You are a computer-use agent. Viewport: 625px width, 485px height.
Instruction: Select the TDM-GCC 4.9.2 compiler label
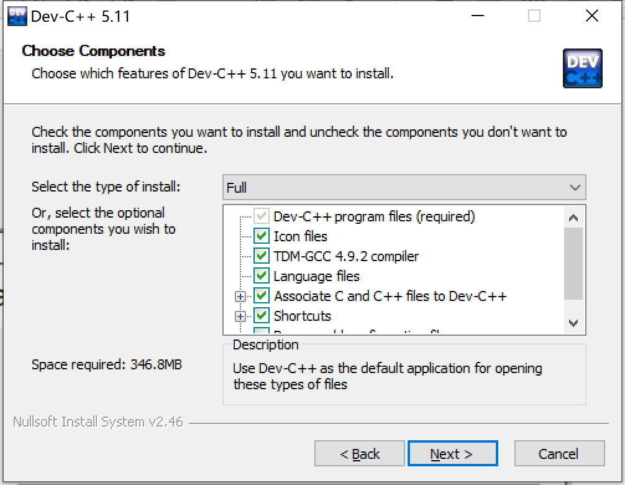click(x=345, y=256)
